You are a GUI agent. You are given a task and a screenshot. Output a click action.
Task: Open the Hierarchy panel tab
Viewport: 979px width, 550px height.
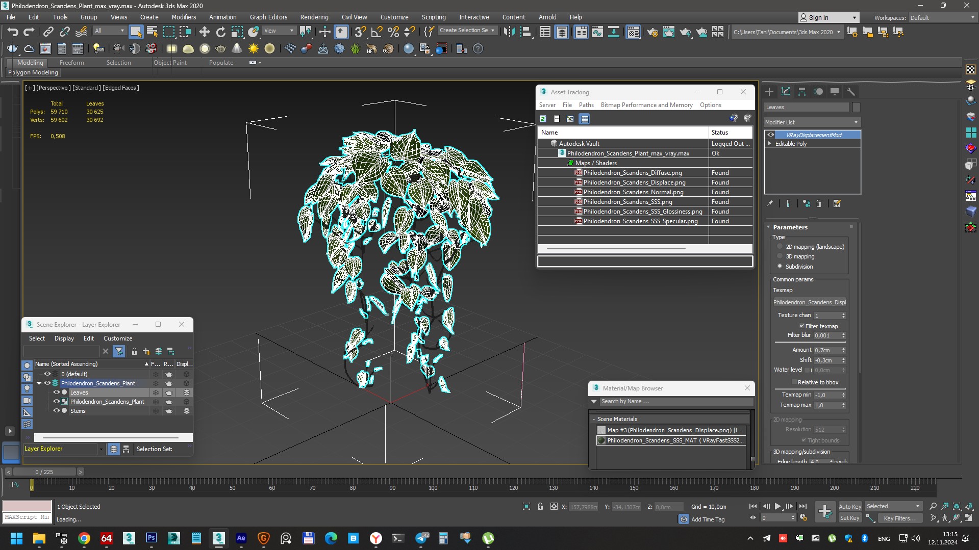click(802, 92)
